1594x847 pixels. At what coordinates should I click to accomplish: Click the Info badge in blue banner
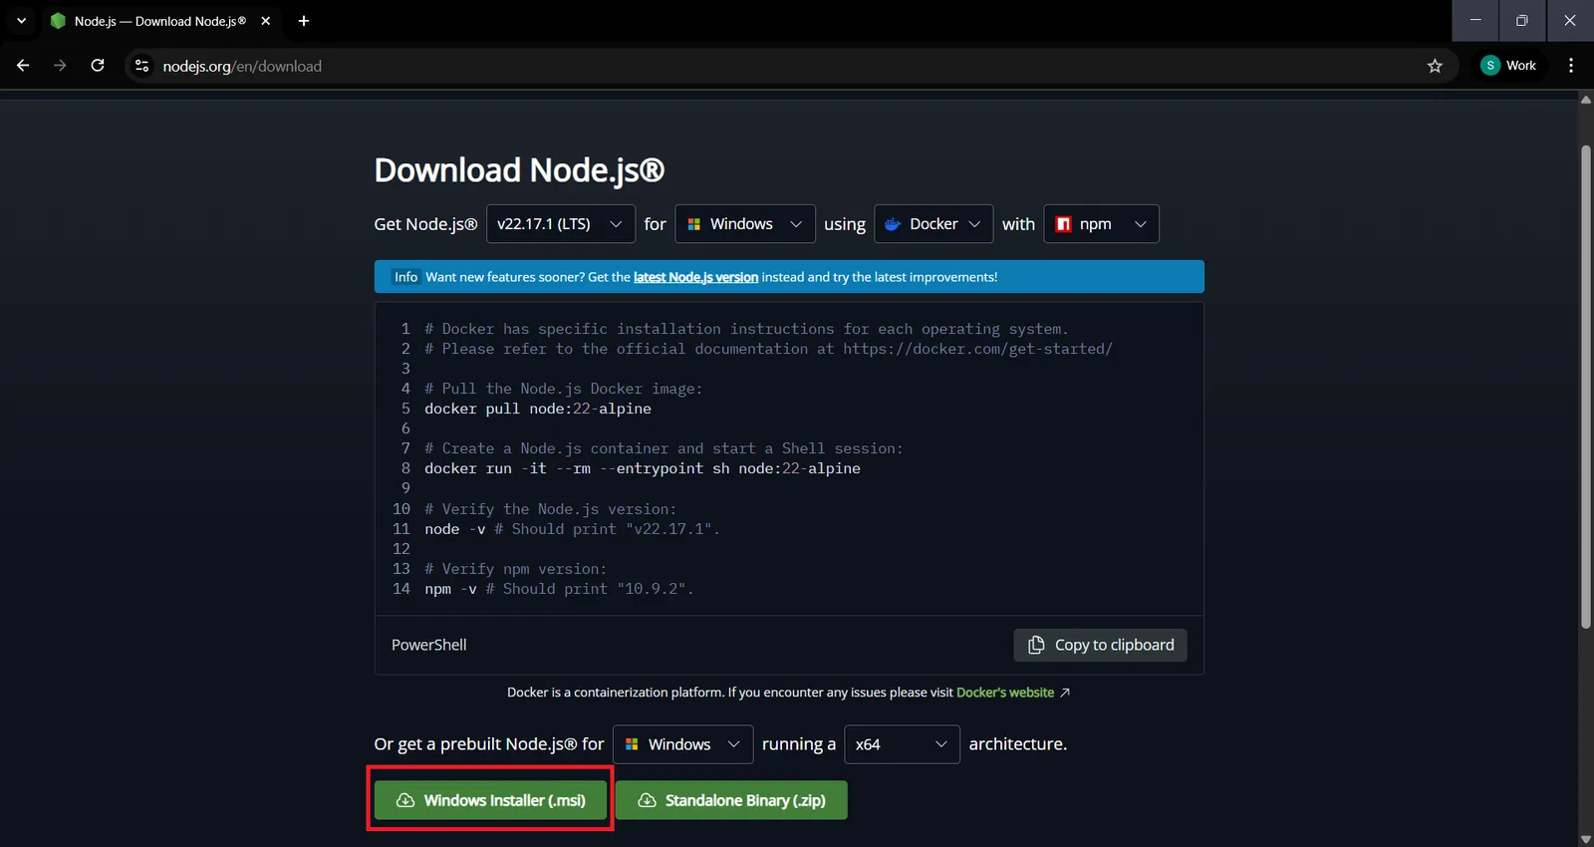[405, 277]
